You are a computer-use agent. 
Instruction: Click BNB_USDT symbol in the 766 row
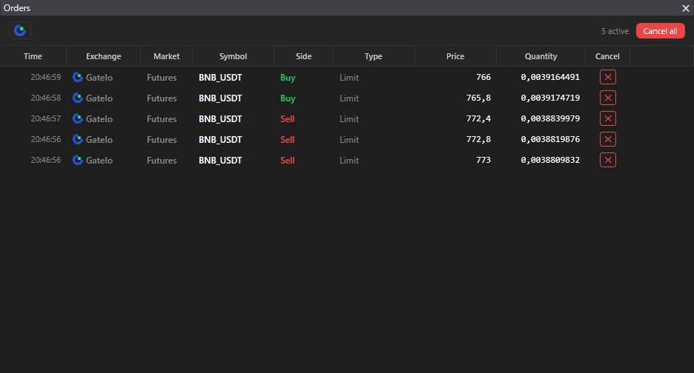point(220,78)
